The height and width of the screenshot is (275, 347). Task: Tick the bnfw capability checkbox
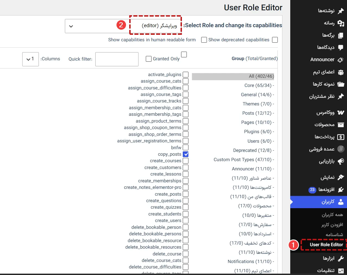[186, 148]
